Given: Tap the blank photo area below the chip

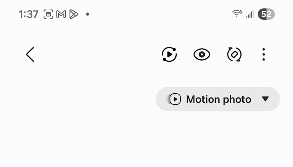Looking at the screenshot, I should click(146, 140).
